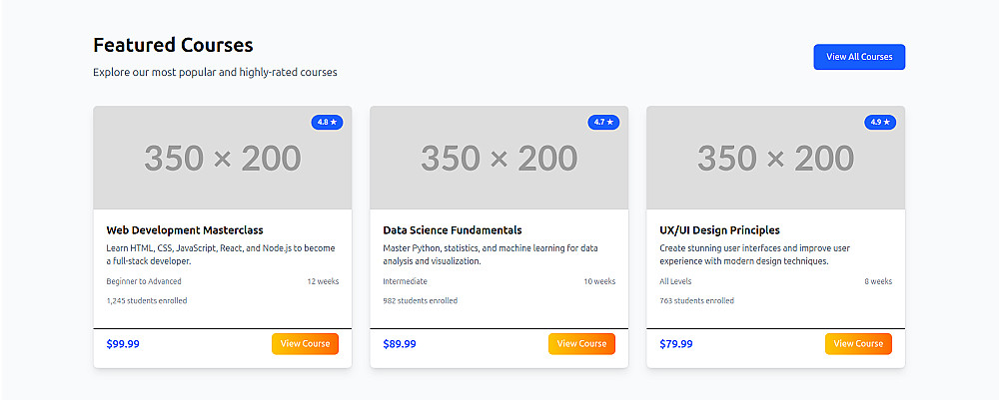Click the View All Courses button
Image resolution: width=999 pixels, height=400 pixels.
pos(859,57)
